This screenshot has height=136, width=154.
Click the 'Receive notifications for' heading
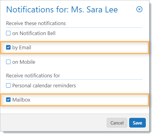pyautogui.click(x=33, y=76)
